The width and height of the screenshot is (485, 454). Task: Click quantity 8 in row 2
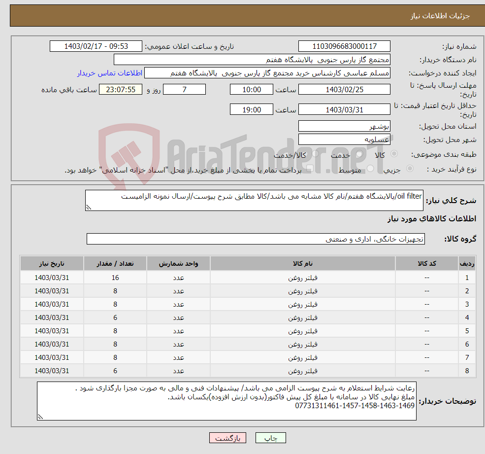115,291
